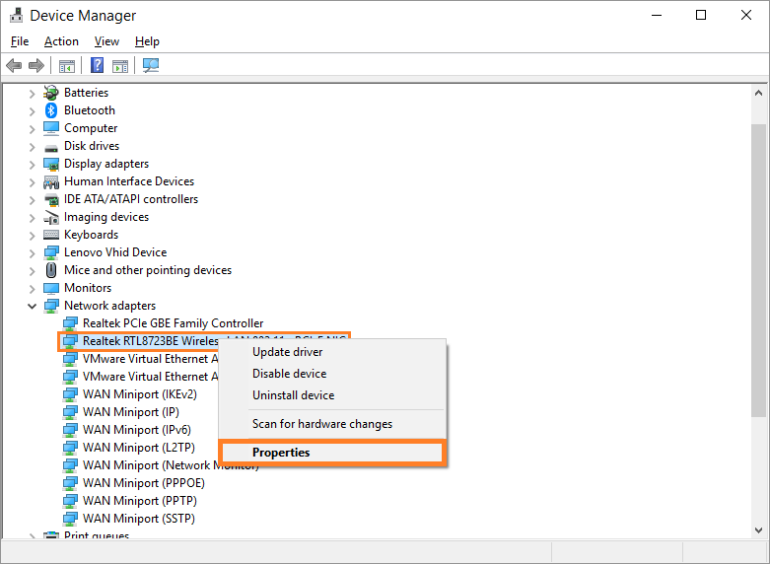Open the Help toolbar icon
Screen dimensions: 770x564
pyautogui.click(x=98, y=65)
